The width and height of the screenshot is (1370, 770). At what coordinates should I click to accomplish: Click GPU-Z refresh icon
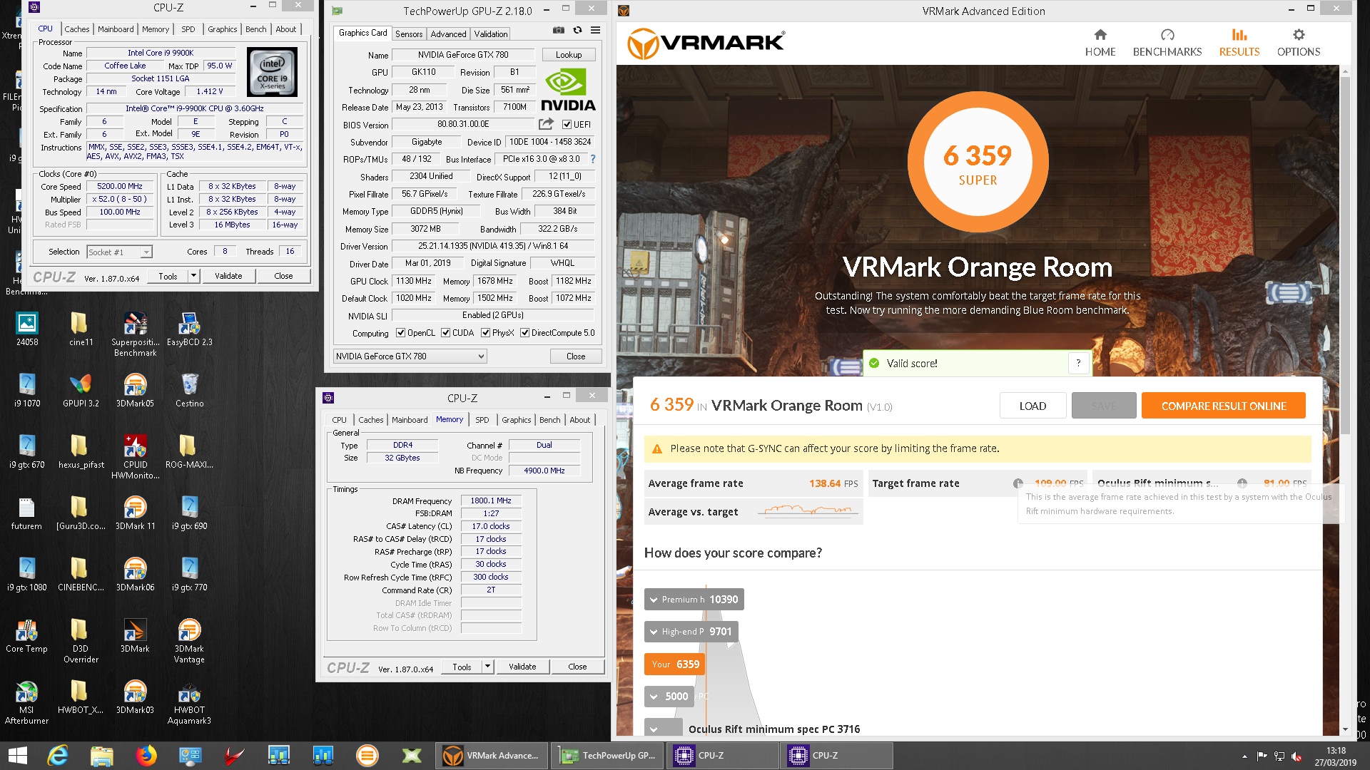click(x=577, y=31)
